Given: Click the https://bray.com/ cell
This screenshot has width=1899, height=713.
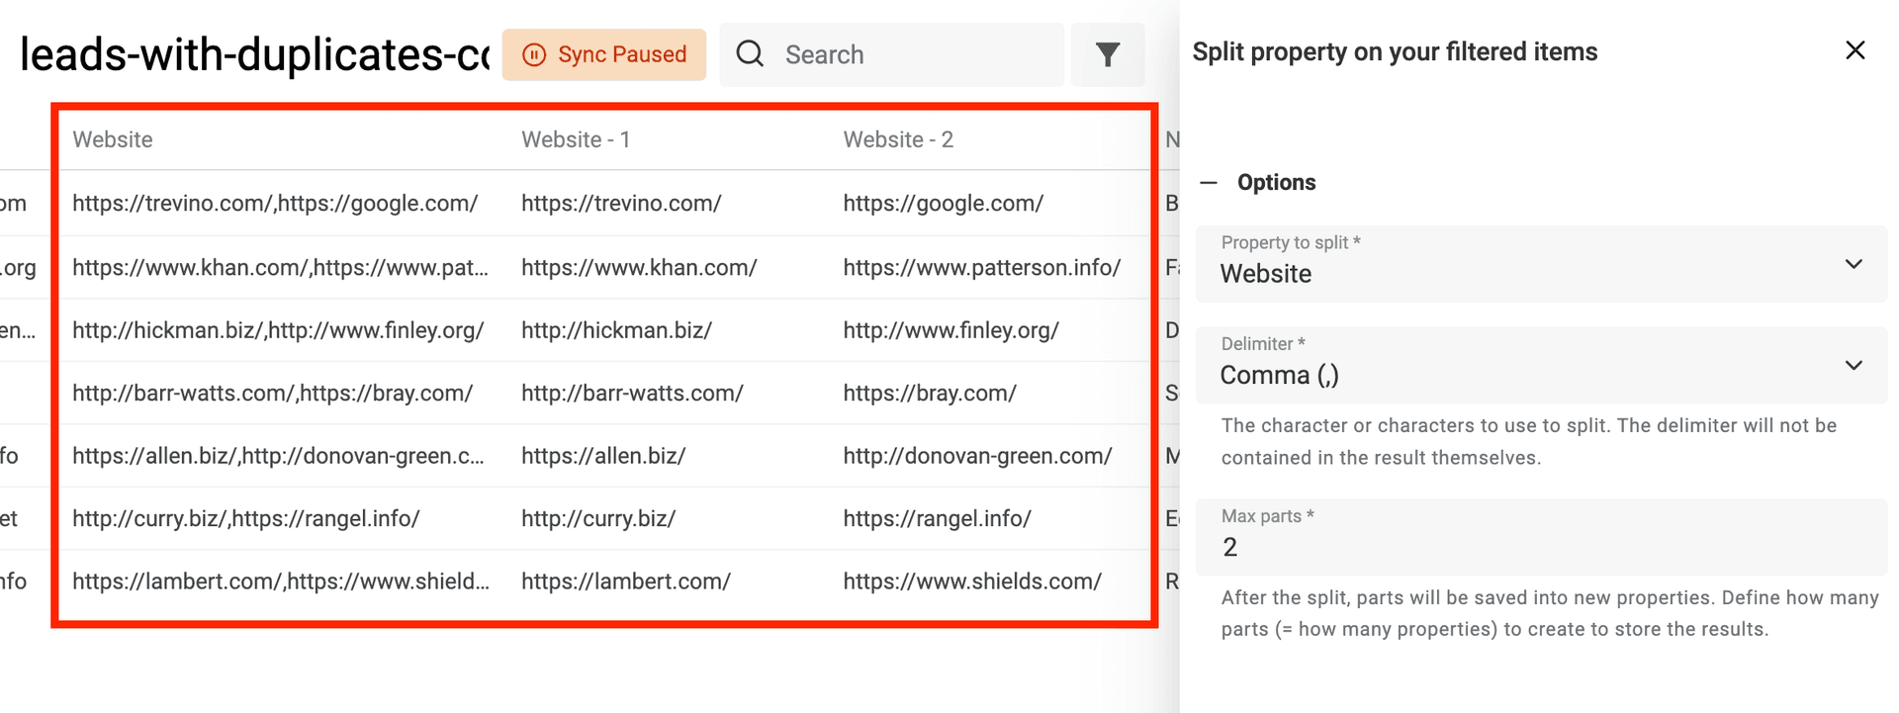Looking at the screenshot, I should coord(930,394).
